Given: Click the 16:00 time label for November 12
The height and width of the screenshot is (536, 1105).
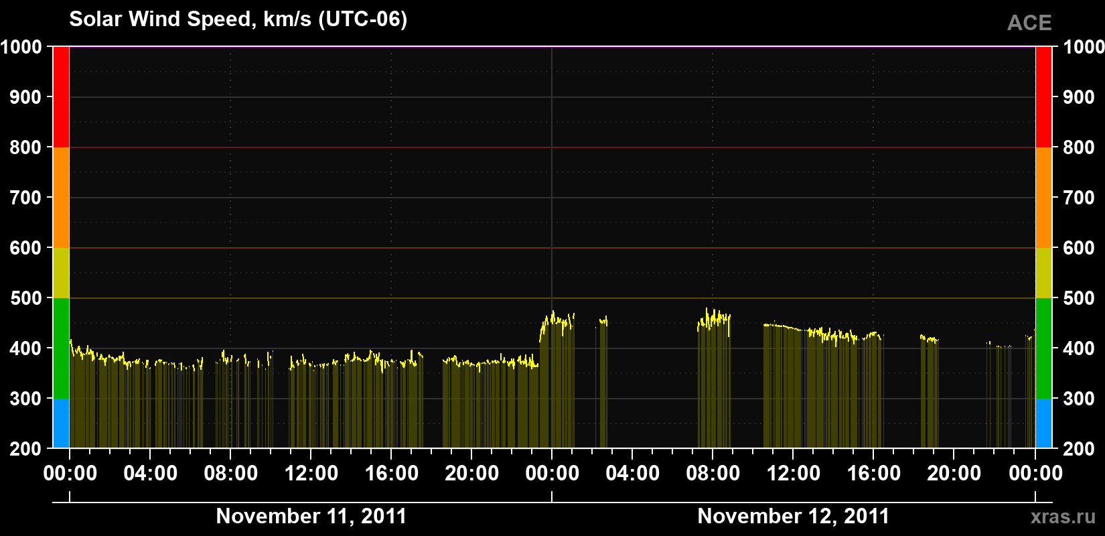Looking at the screenshot, I should 874,474.
